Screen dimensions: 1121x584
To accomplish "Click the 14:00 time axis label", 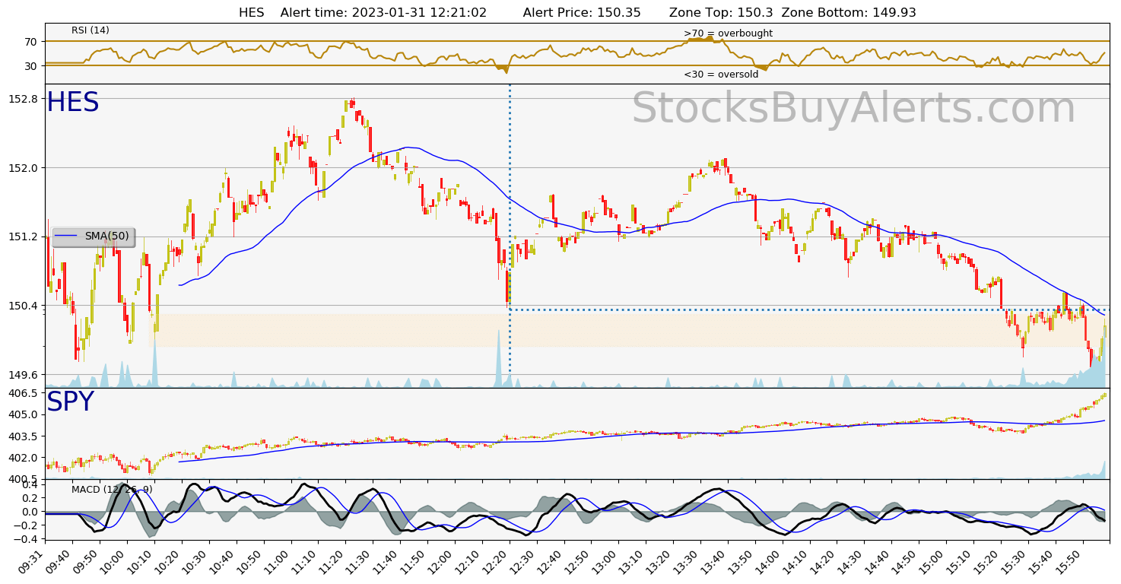I will [769, 560].
